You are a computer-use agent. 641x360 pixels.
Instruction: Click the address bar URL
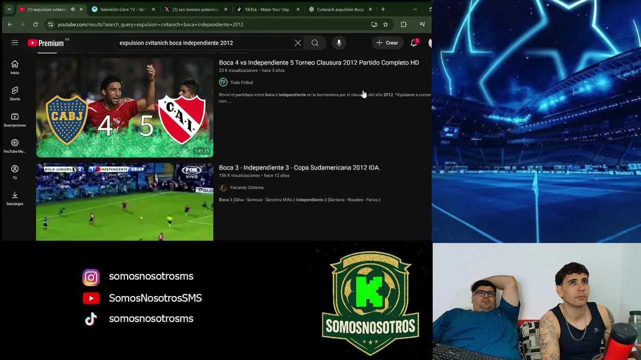[150, 24]
